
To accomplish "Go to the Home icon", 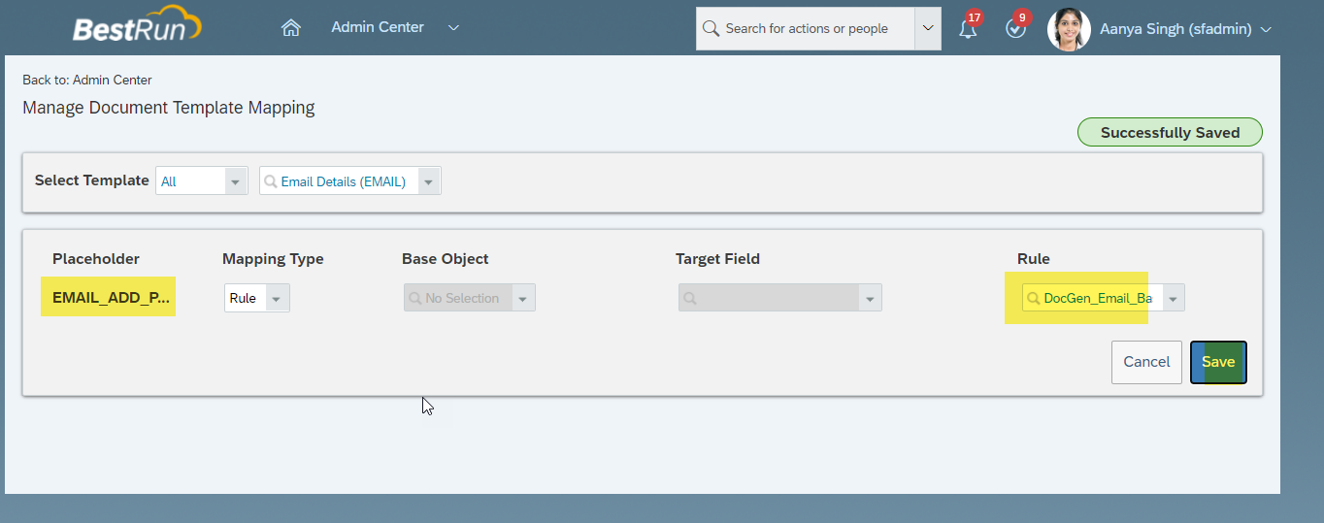I will 290,28.
